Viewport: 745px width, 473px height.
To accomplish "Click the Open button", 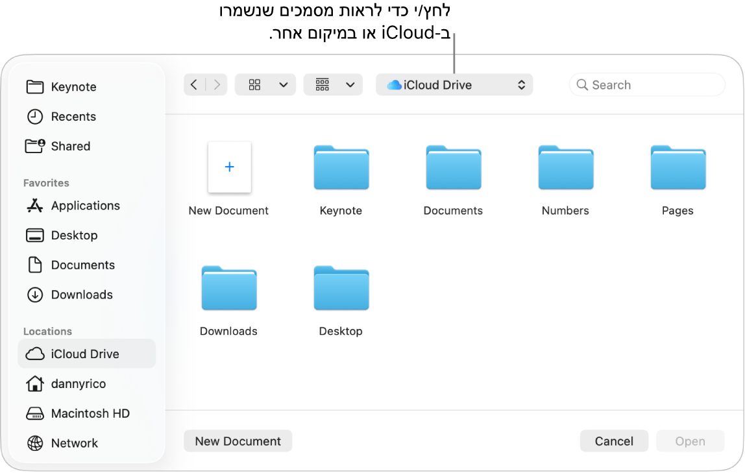I will pyautogui.click(x=690, y=441).
